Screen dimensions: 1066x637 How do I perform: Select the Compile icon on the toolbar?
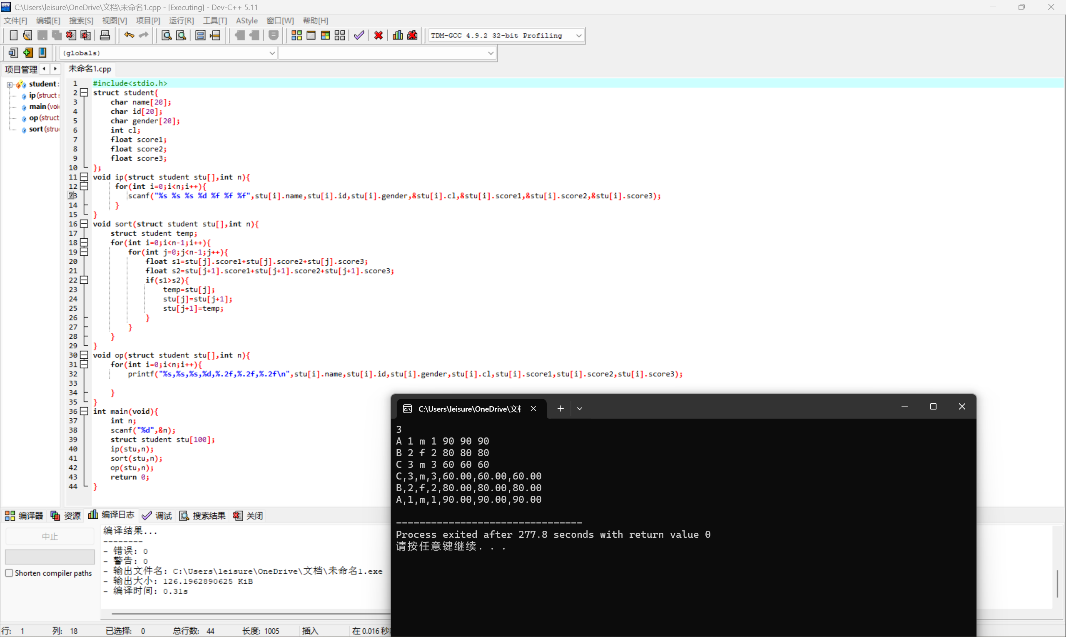pyautogui.click(x=296, y=35)
